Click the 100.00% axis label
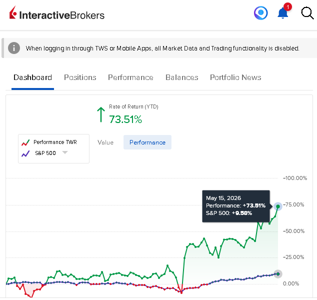Image resolution: width=317 pixels, height=300 pixels. tap(295, 178)
